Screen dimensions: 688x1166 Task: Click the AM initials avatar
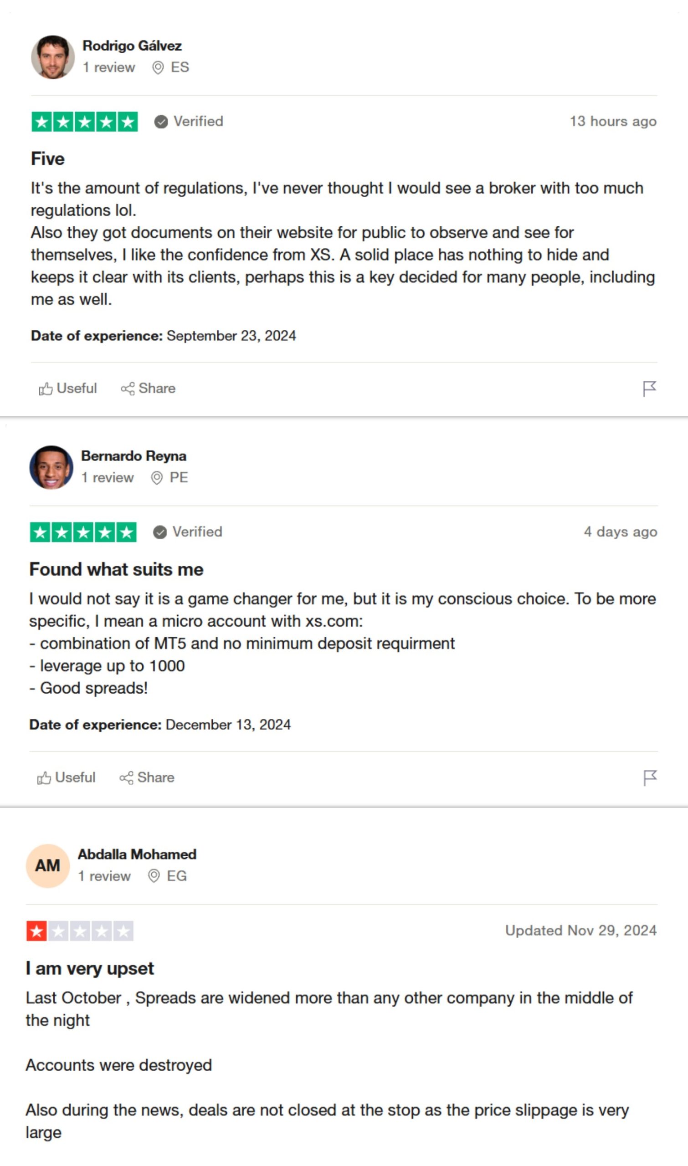pyautogui.click(x=48, y=866)
